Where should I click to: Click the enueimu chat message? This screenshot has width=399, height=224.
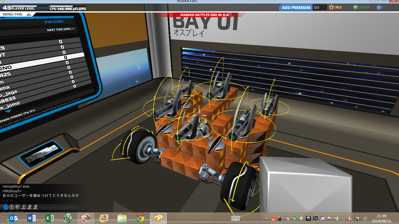18,186
